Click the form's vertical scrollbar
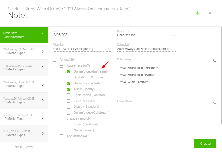 pos(221,73)
